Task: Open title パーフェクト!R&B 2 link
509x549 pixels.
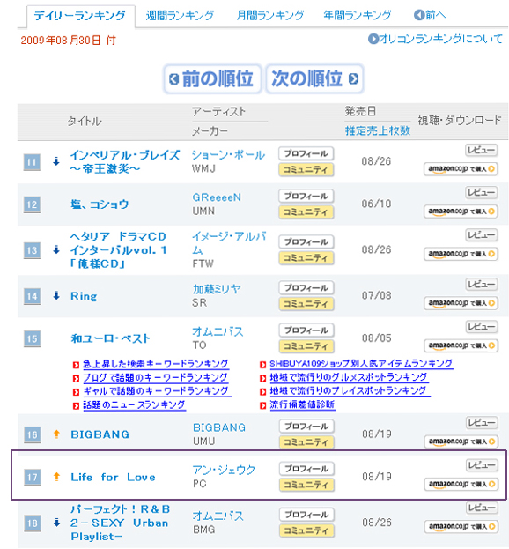Action: [120, 523]
